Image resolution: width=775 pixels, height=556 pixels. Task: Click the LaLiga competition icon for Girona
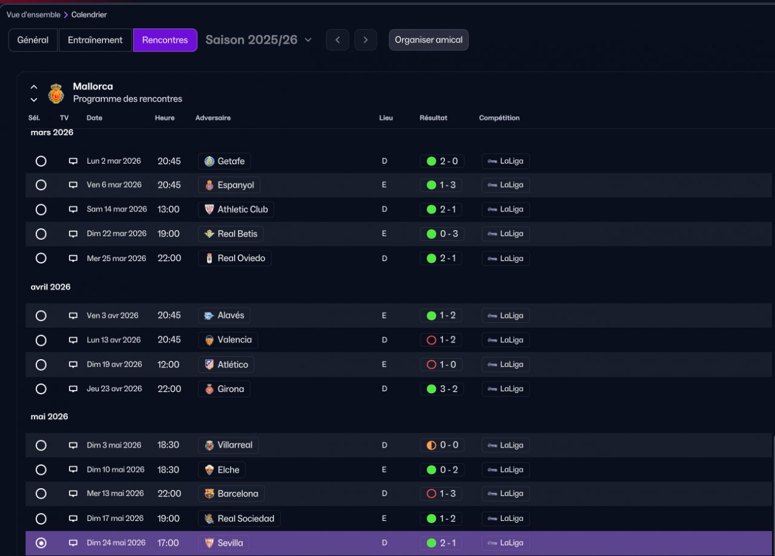coord(492,389)
